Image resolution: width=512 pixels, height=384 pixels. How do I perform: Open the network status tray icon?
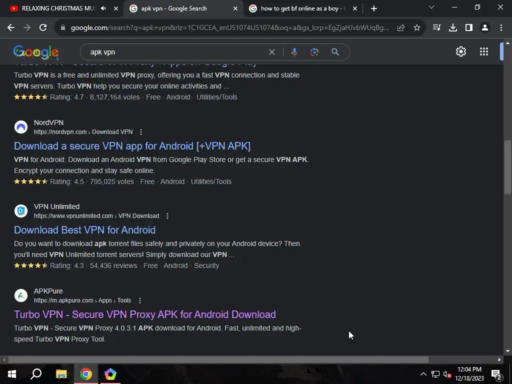point(435,374)
